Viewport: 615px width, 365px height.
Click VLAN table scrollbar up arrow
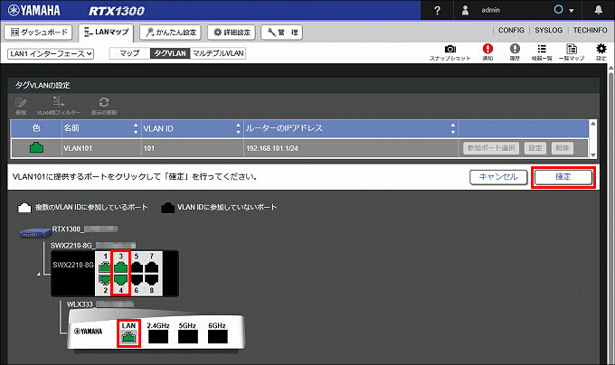(593, 124)
